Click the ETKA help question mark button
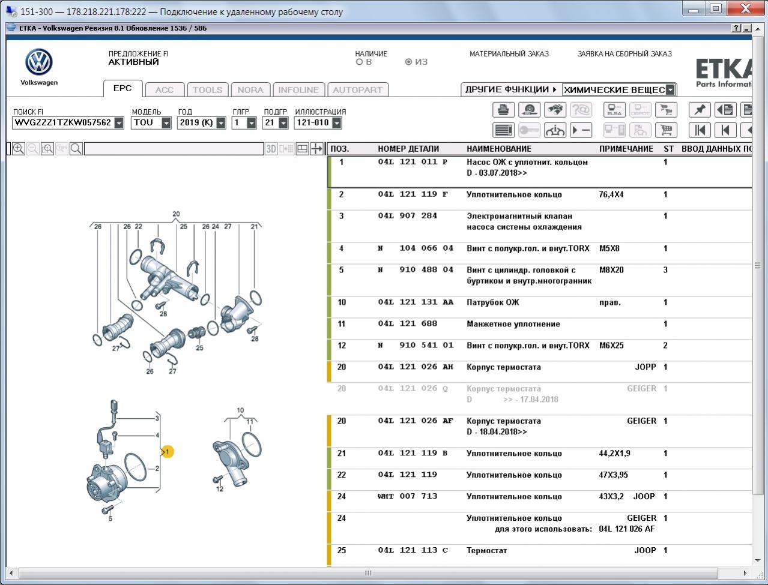768x585 pixels. [x=737, y=28]
